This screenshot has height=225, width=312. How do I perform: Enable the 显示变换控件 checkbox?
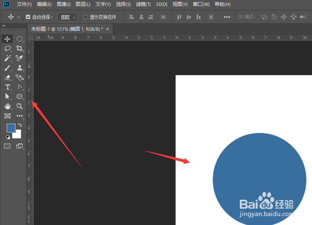click(x=85, y=17)
